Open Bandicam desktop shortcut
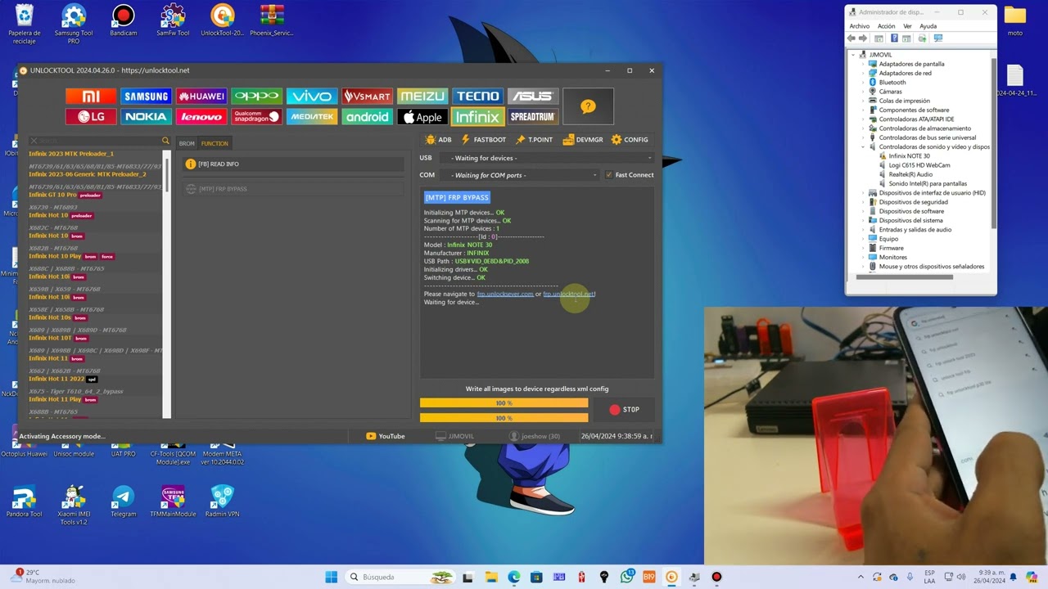The height and width of the screenshot is (589, 1048). [x=124, y=21]
